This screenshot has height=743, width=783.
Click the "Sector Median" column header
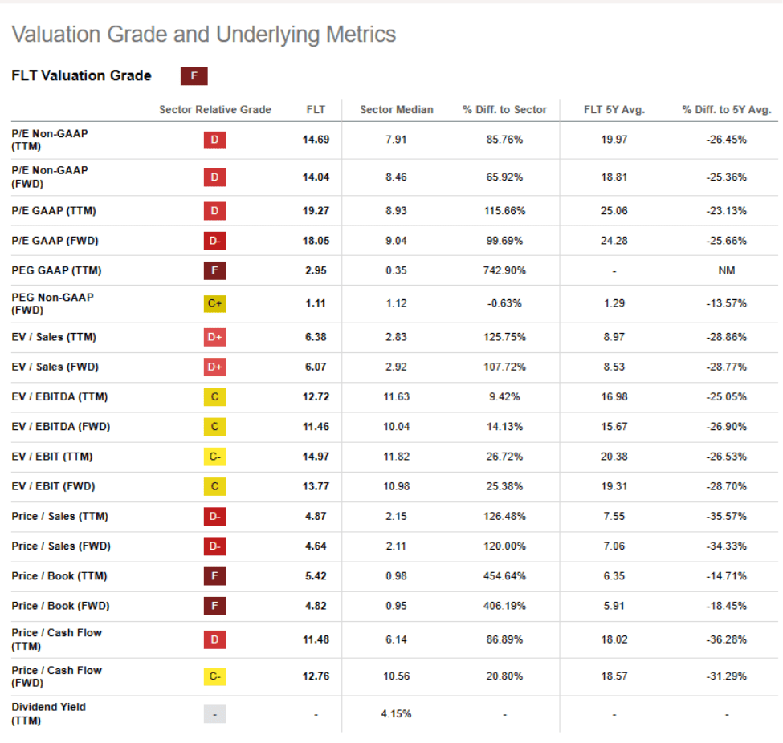397,110
